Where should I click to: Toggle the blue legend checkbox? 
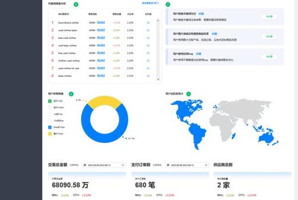(50, 127)
